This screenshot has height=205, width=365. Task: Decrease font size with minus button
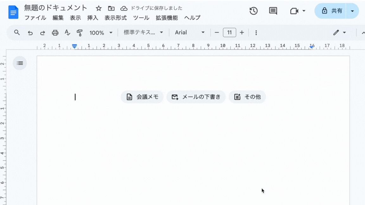coord(217,33)
